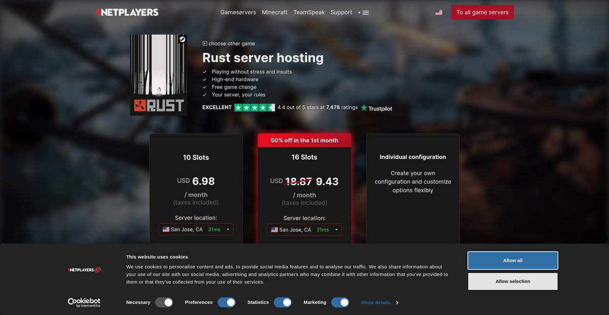The width and height of the screenshot is (609, 315).
Task: Go to the TeamSpeak menu item
Action: [309, 12]
